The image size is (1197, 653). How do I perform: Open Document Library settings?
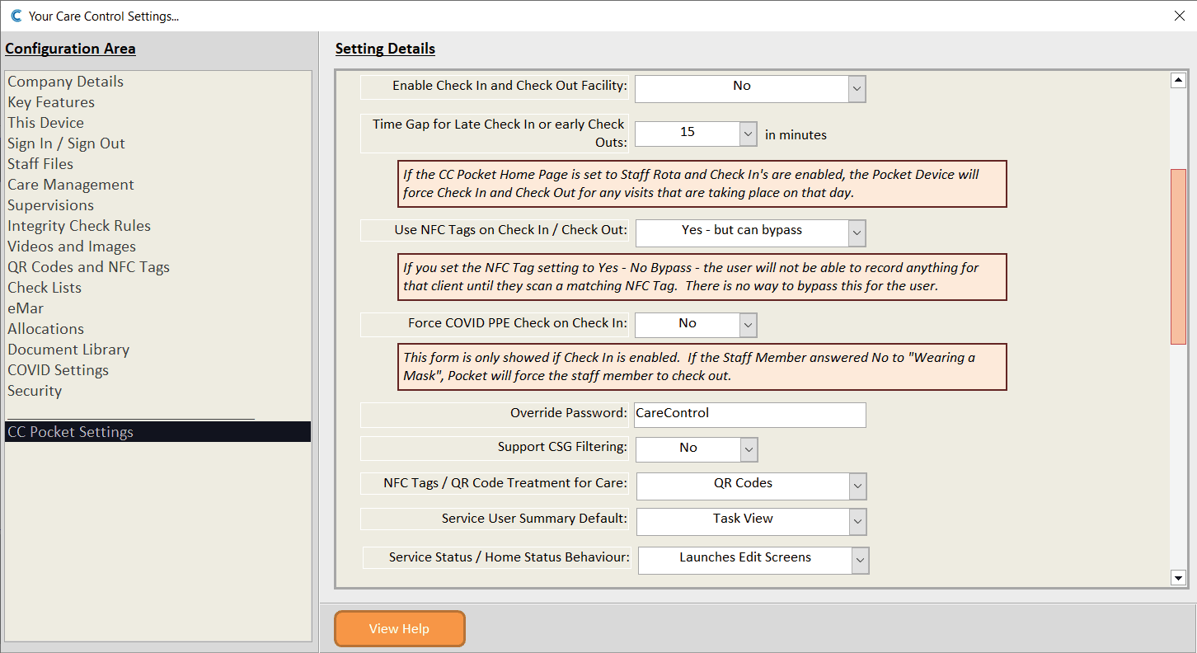point(68,350)
